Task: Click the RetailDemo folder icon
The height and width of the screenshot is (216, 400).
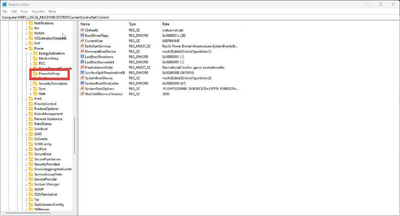Action: pos(31,124)
